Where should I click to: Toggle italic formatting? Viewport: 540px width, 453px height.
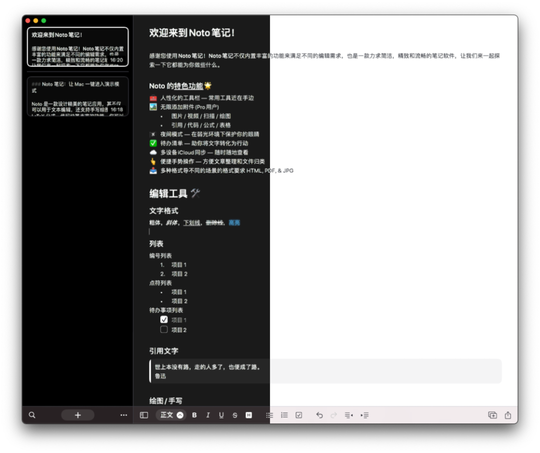click(x=207, y=415)
